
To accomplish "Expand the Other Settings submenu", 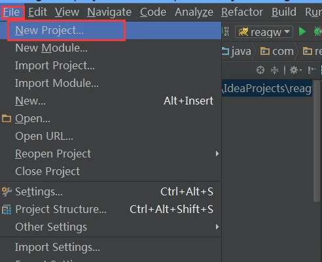I will click(x=217, y=227).
